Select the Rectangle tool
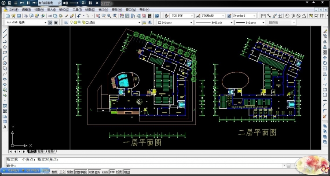 coord(5,52)
